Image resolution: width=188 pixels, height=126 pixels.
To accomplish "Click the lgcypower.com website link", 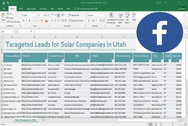I will [33, 73].
